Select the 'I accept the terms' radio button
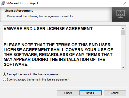129x98 pixels. [x=4, y=74]
